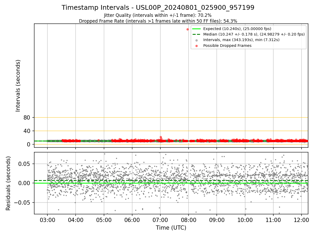The height and width of the screenshot is (237, 316).
Task: Click the 08:00 time tick label
Action: (x=189, y=220)
